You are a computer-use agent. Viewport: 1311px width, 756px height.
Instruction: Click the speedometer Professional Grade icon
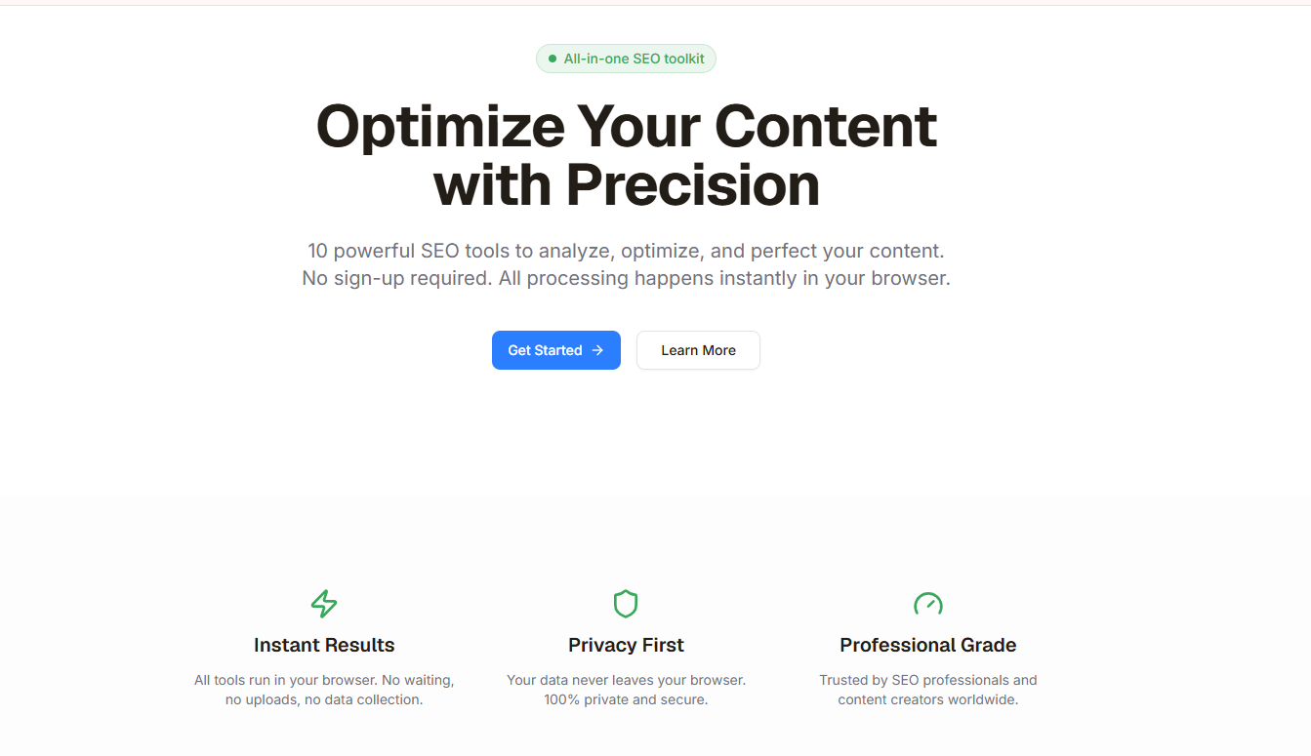click(928, 604)
